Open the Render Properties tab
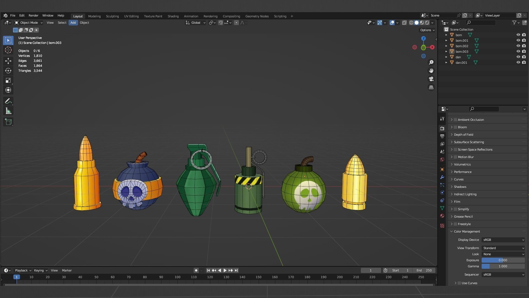 pyautogui.click(x=442, y=128)
